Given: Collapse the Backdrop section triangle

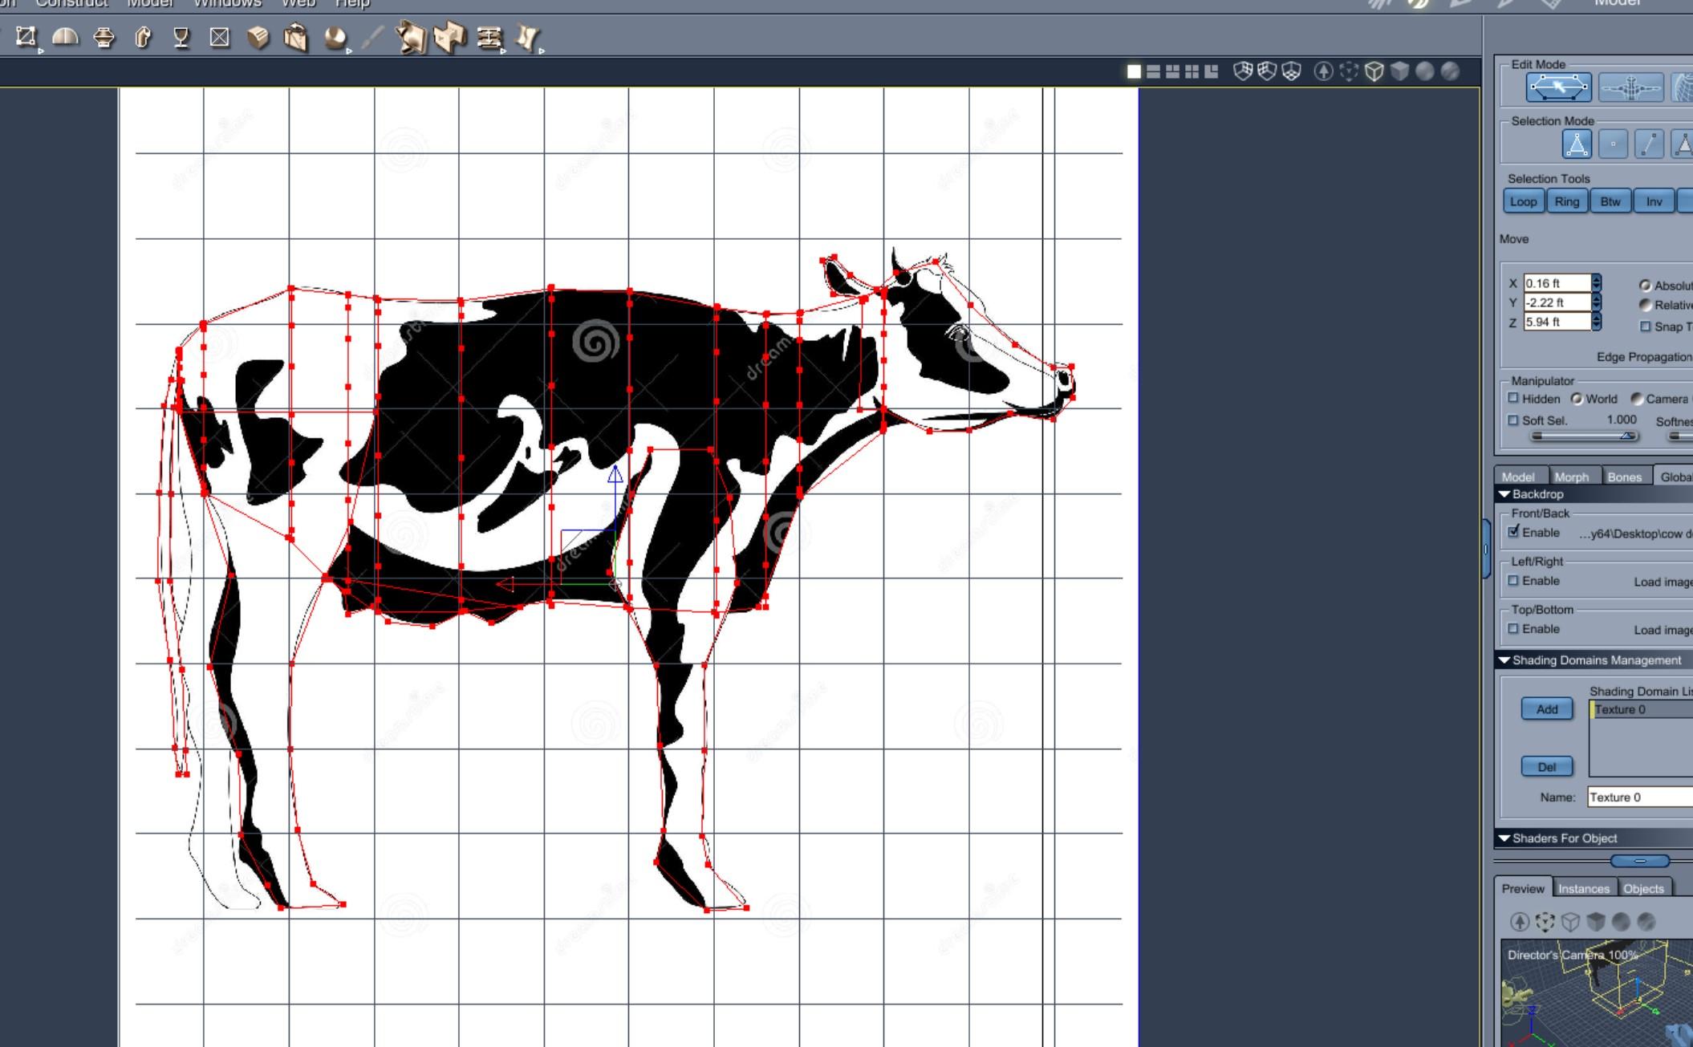Looking at the screenshot, I should (x=1504, y=494).
